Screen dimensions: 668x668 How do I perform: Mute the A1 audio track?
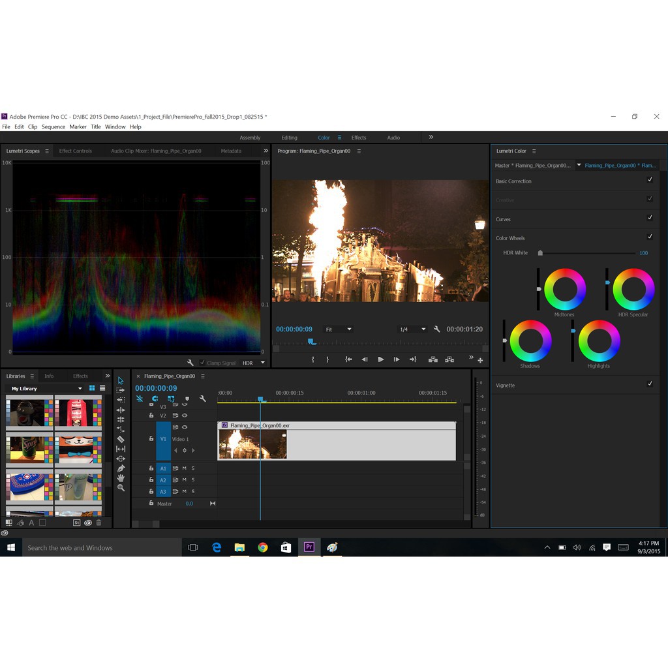pyautogui.click(x=185, y=468)
